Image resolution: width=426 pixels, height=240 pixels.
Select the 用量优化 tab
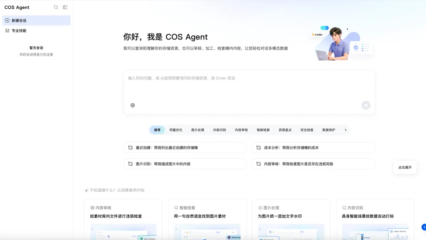176,130
